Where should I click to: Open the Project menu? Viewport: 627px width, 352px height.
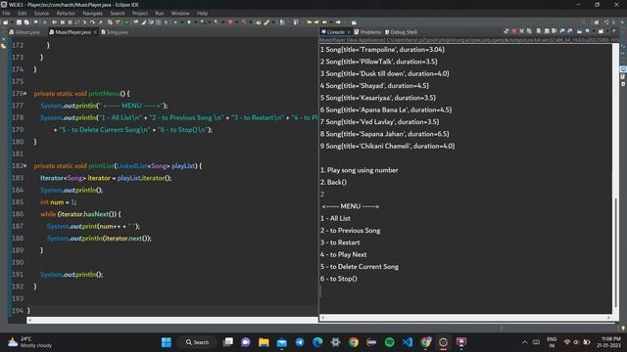(x=140, y=13)
